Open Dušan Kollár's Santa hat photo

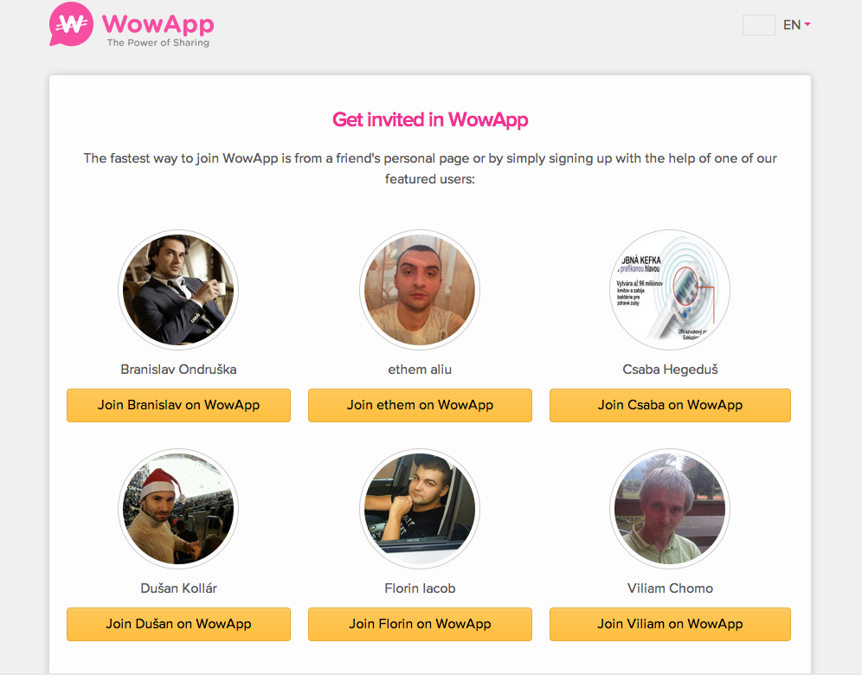pos(178,509)
